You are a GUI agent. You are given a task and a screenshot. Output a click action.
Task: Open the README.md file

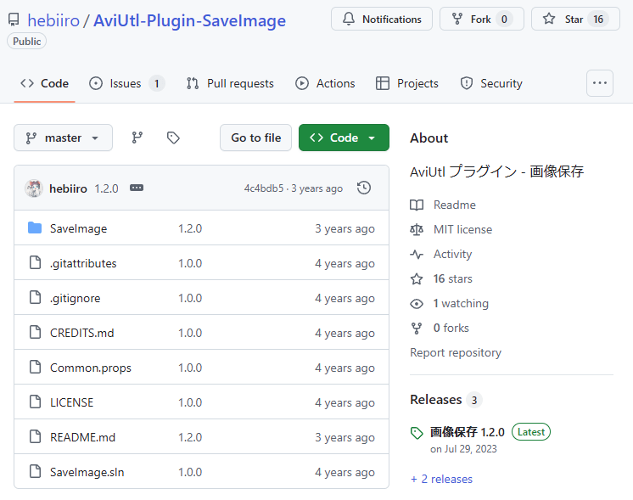tap(82, 437)
